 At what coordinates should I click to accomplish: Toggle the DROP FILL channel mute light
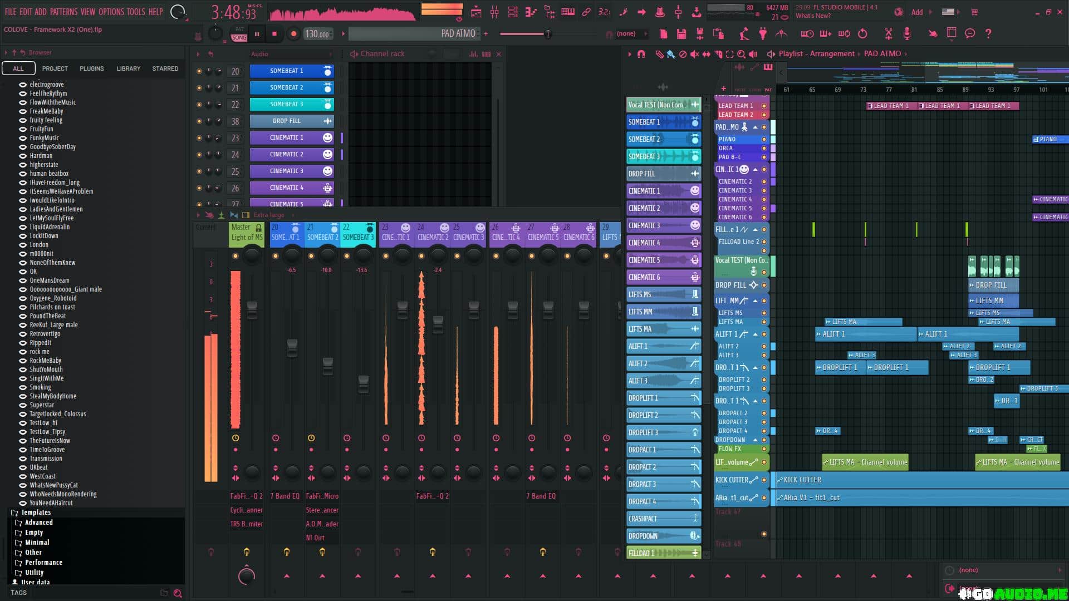coord(199,121)
